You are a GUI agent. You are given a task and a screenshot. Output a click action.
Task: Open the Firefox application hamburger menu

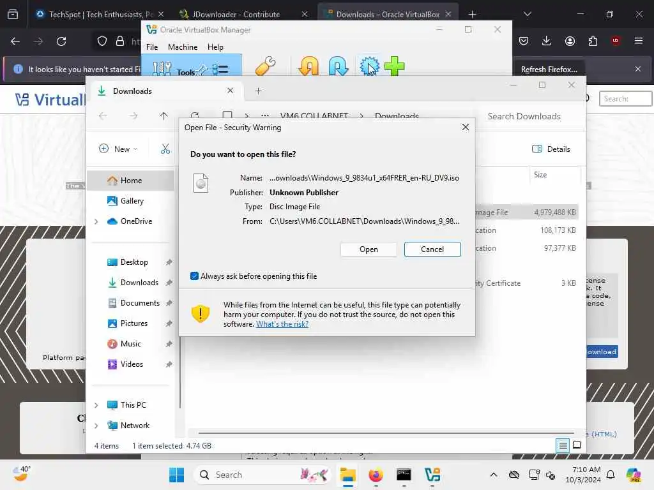coord(639,41)
